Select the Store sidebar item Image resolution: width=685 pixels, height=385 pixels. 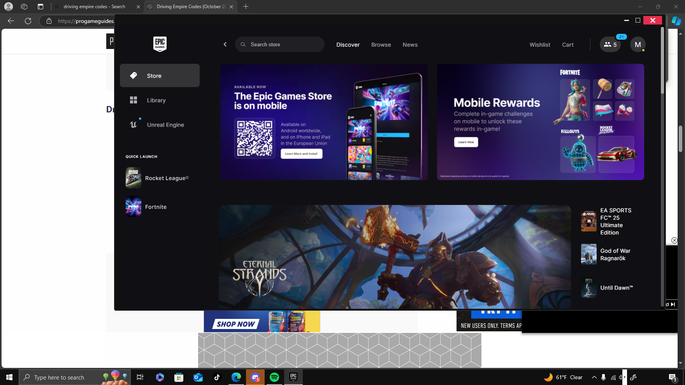click(160, 75)
